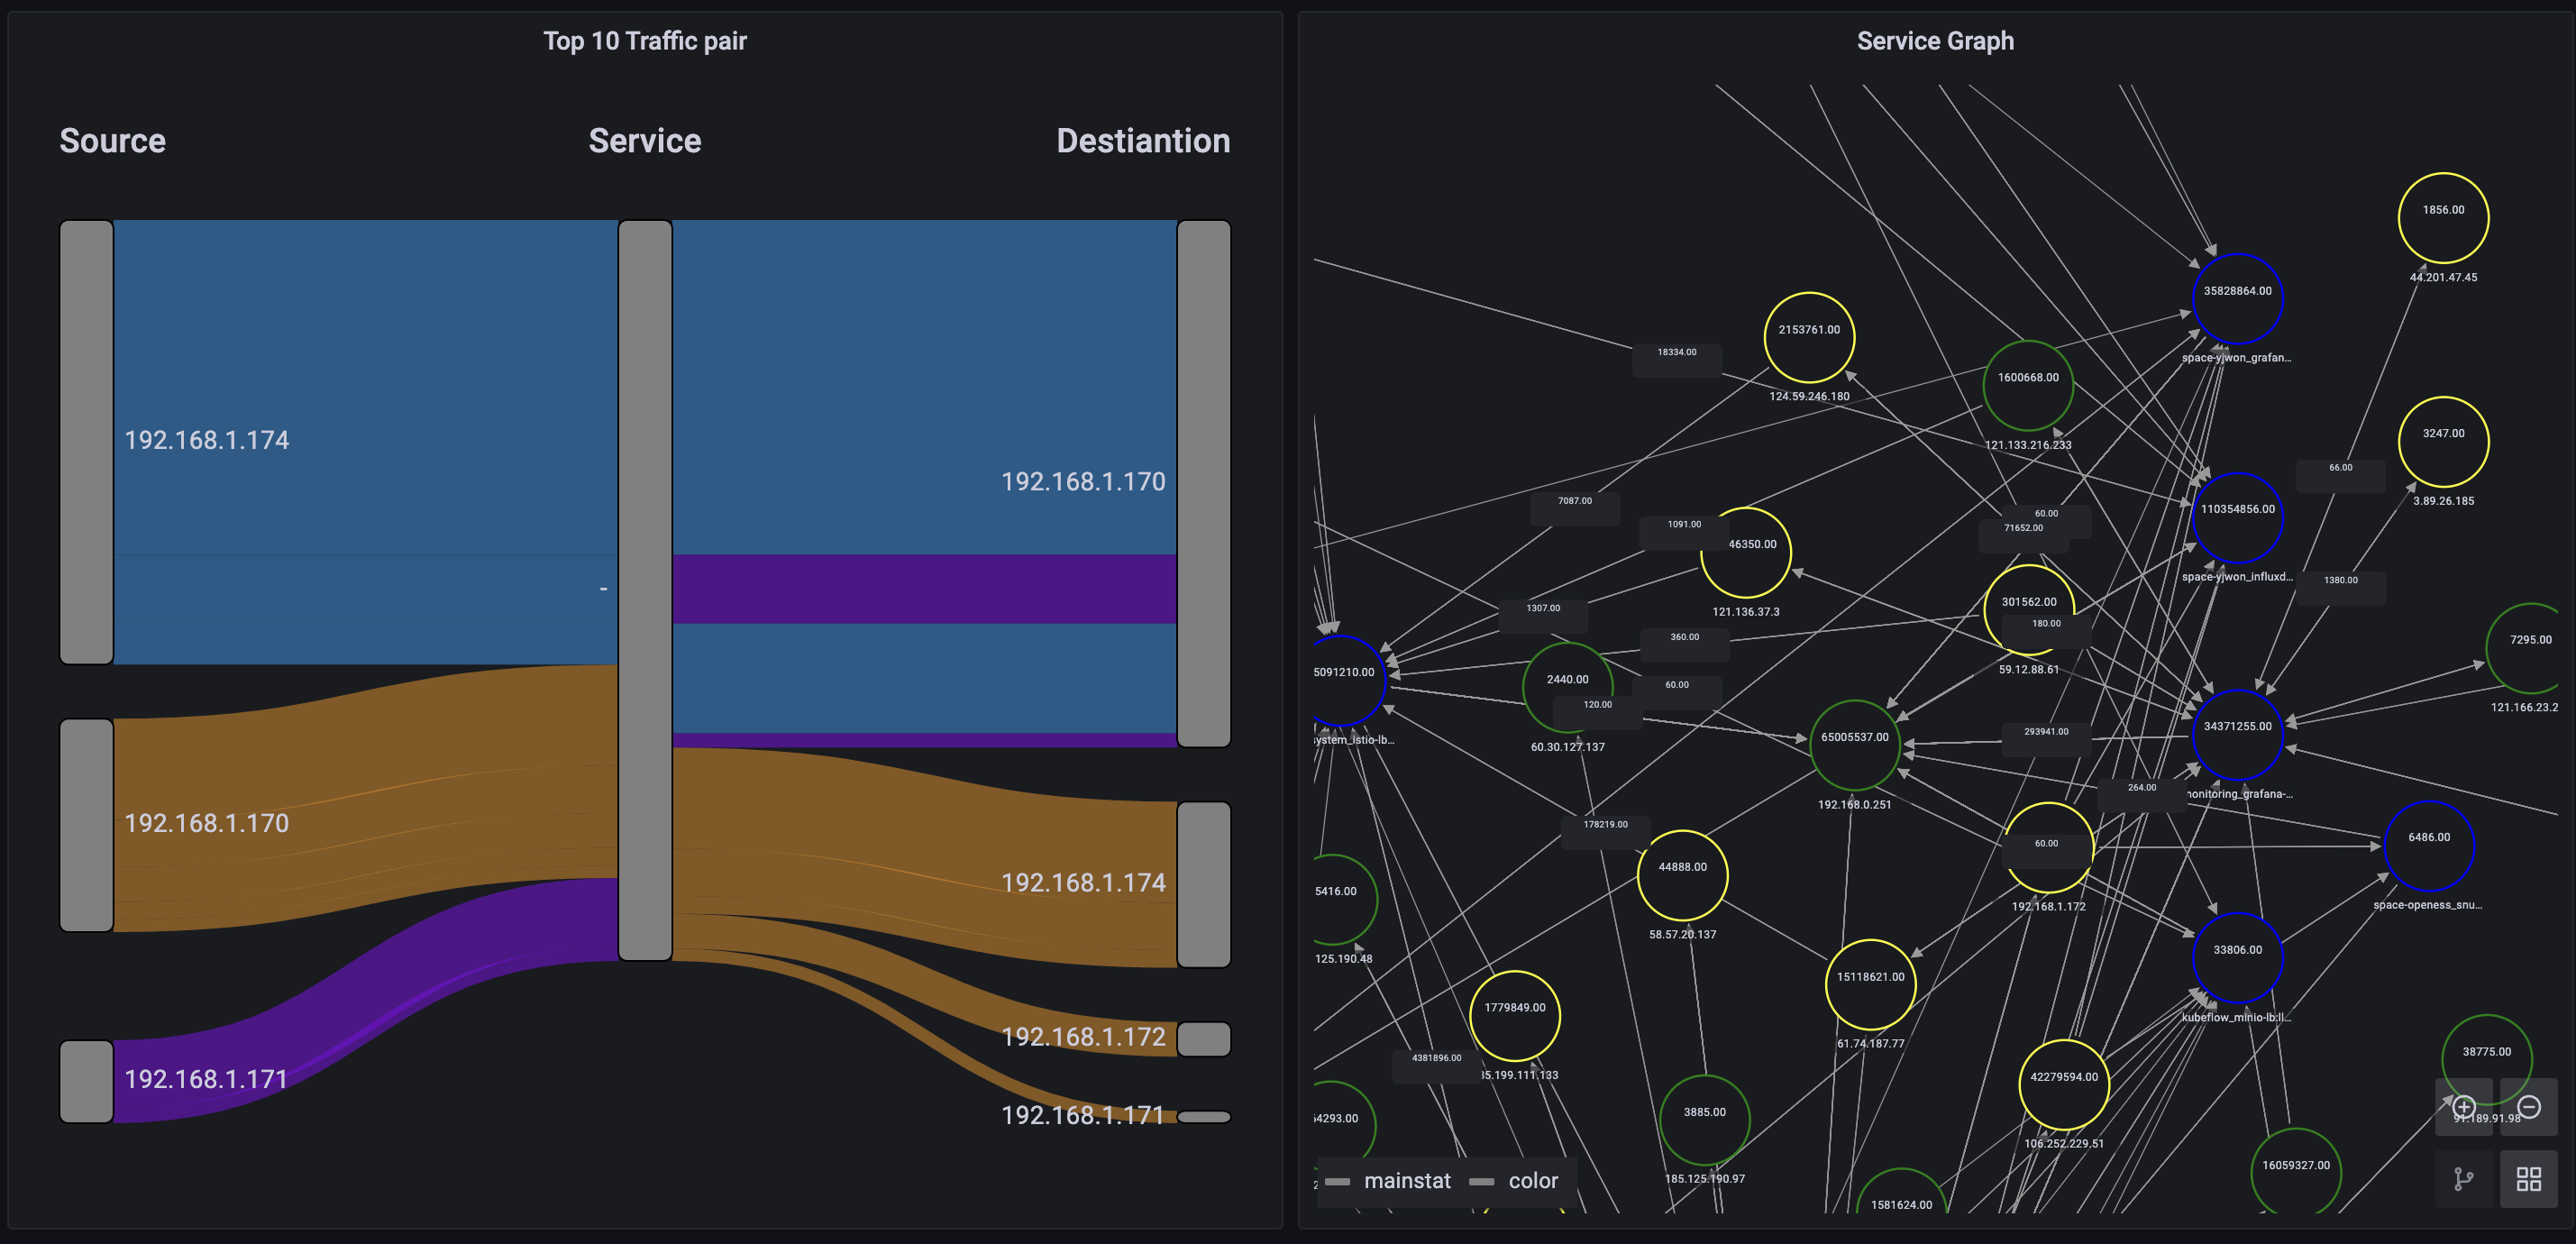This screenshot has height=1244, width=2576.
Task: Click the 58.57.20.137 node circle
Action: coord(1682,875)
